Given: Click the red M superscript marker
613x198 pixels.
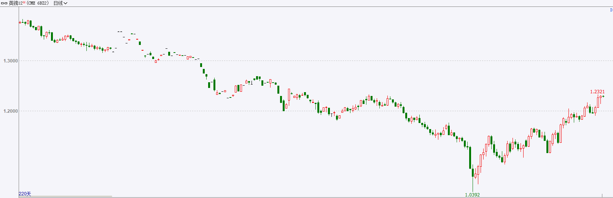Looking at the screenshot, I should click(24, 2).
